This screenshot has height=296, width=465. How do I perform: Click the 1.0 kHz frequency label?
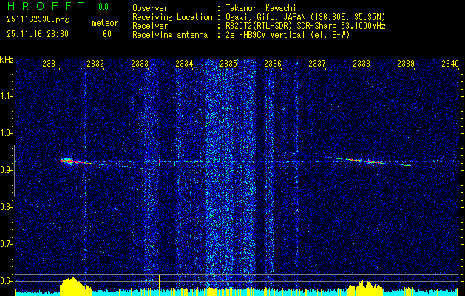(x=6, y=133)
